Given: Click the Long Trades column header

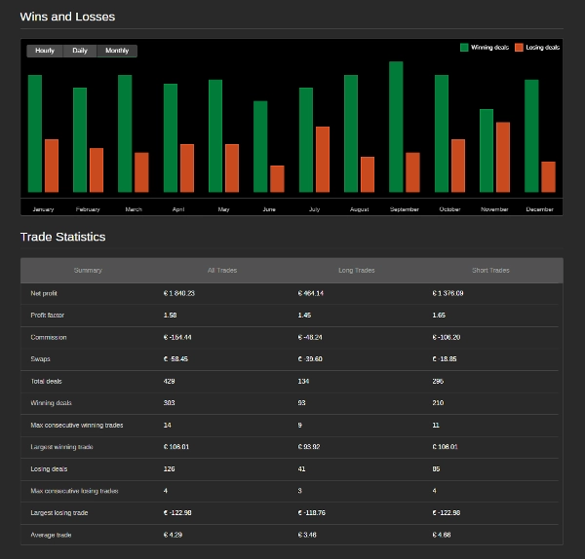Looking at the screenshot, I should click(x=357, y=271).
